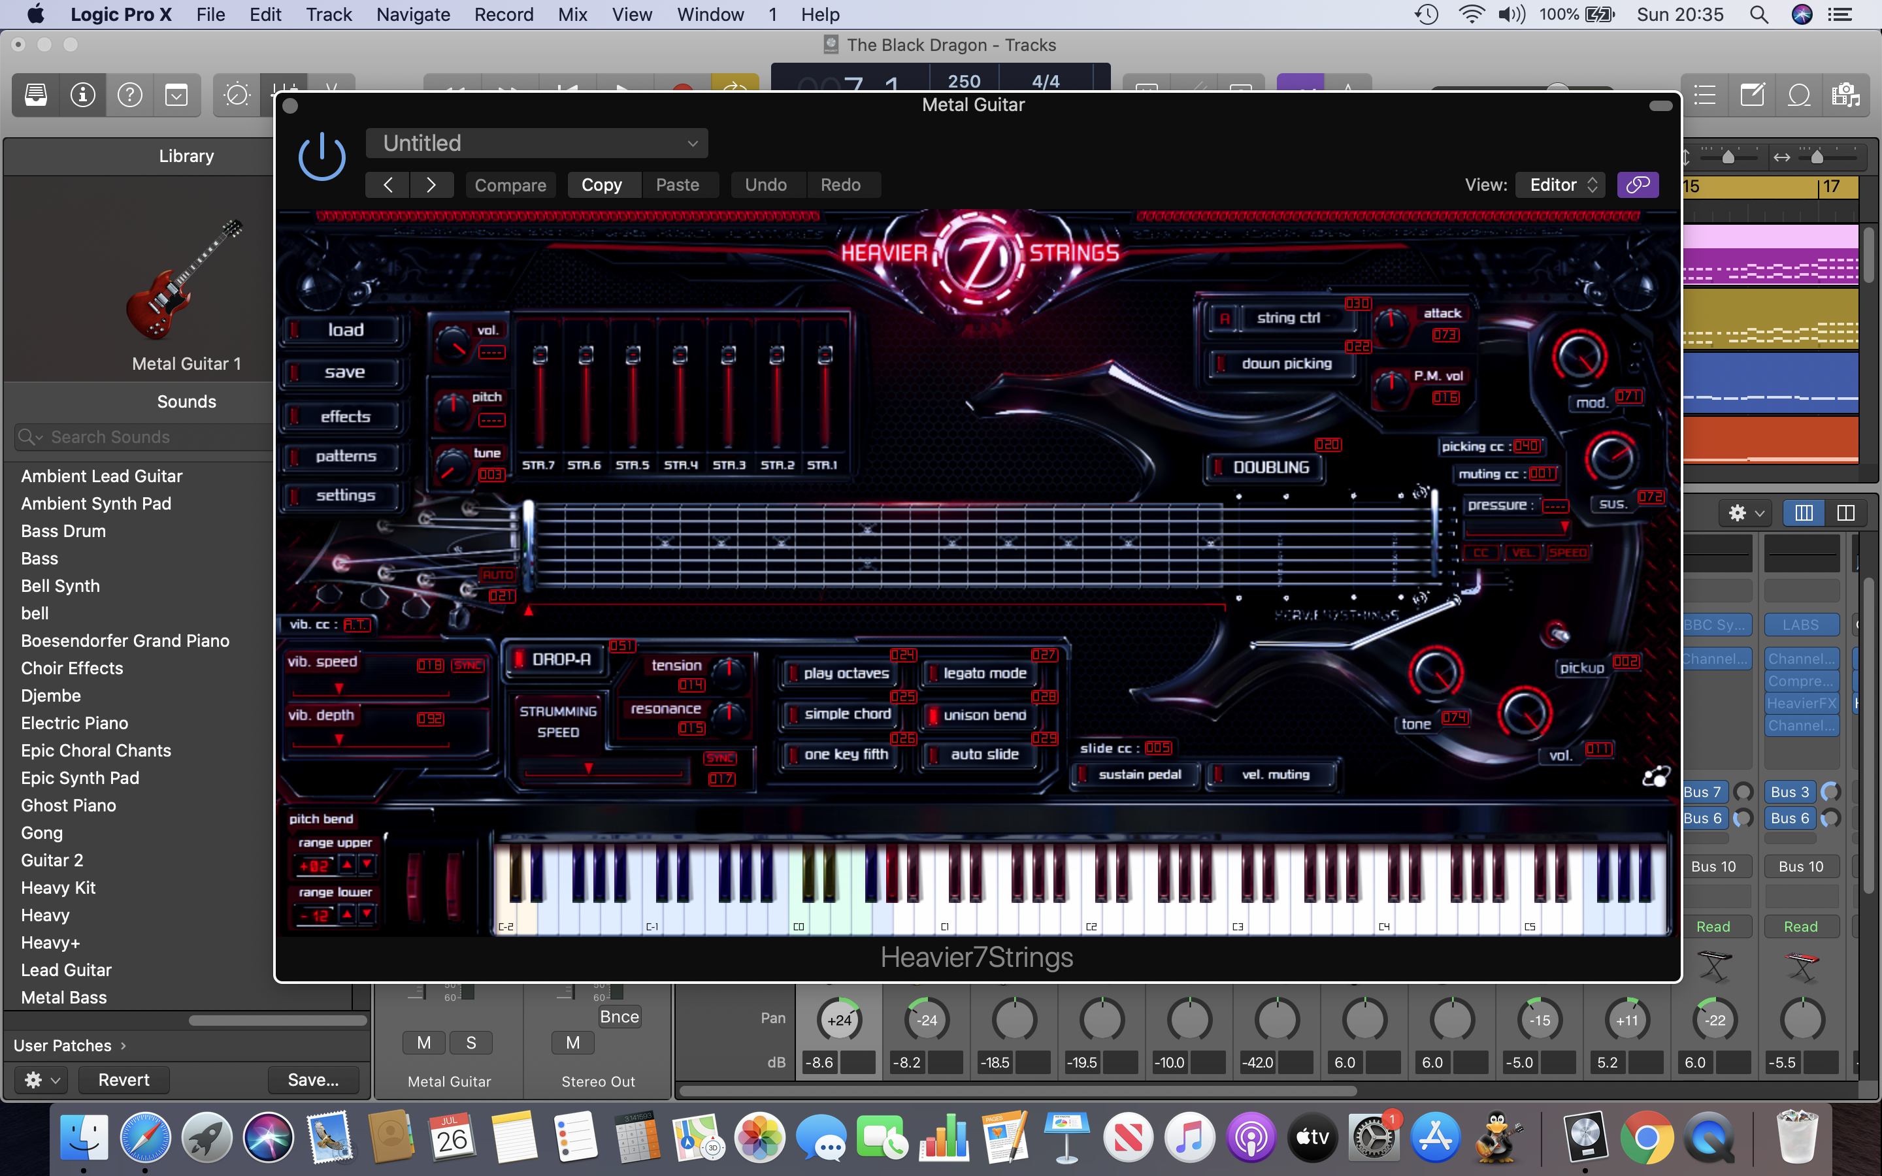Enable legato mode
Image resolution: width=1882 pixels, height=1176 pixels.
979,674
